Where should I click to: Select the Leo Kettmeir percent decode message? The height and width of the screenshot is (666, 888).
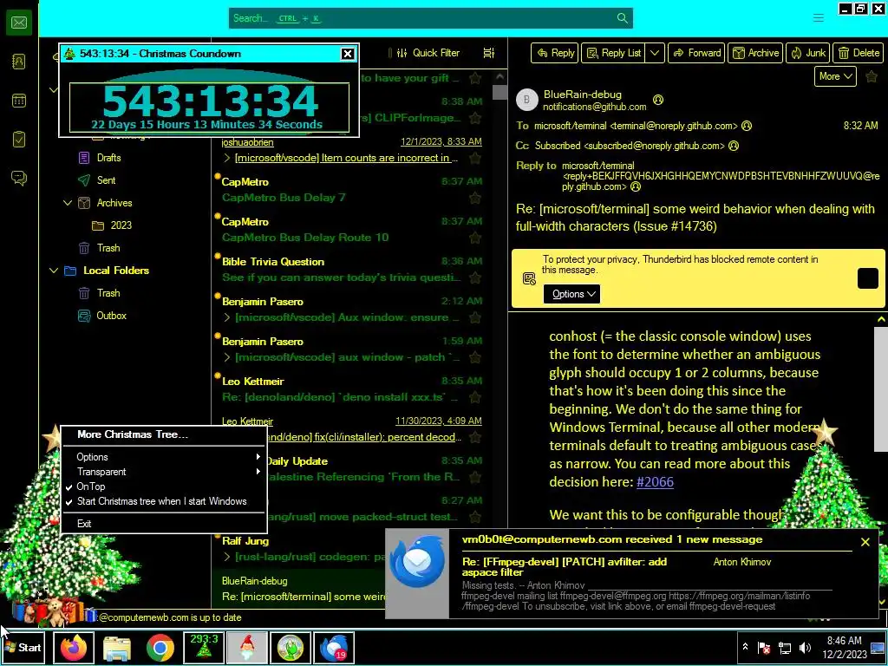coord(351,429)
